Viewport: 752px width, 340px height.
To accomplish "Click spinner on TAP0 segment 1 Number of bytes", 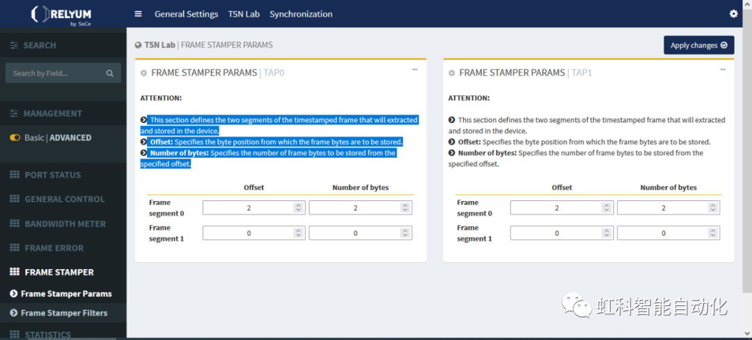I will tap(405, 233).
